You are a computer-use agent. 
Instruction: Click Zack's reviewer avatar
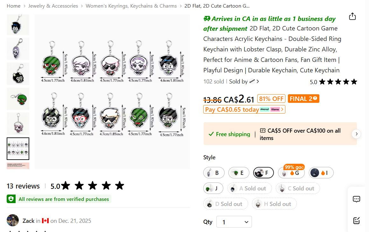(x=13, y=221)
